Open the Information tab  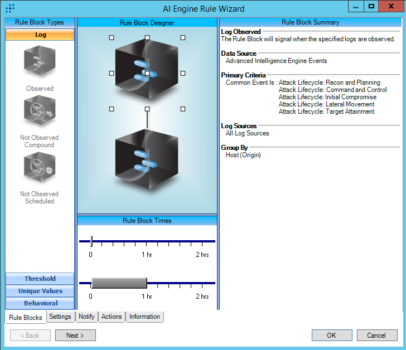144,317
